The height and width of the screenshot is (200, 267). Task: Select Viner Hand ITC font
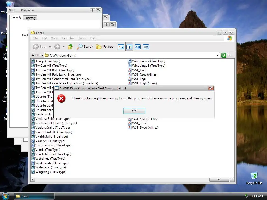coord(52,132)
